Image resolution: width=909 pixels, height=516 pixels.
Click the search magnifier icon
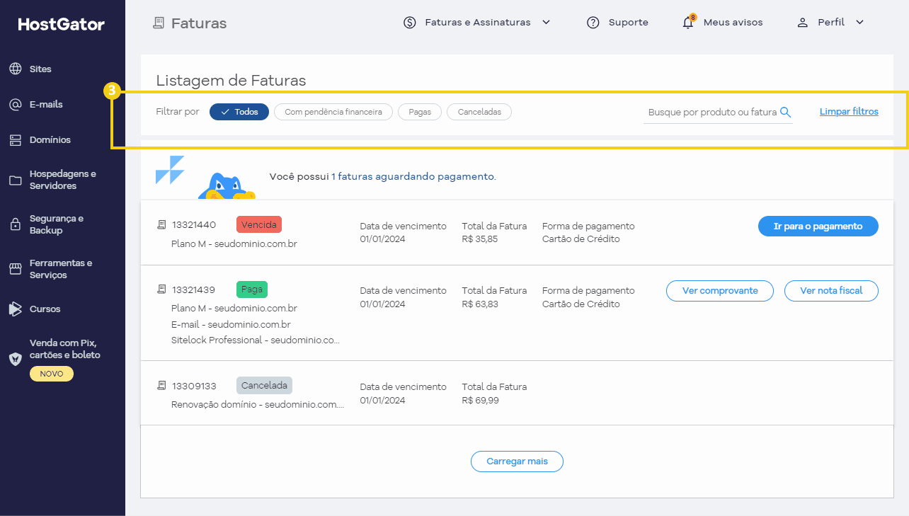click(785, 112)
